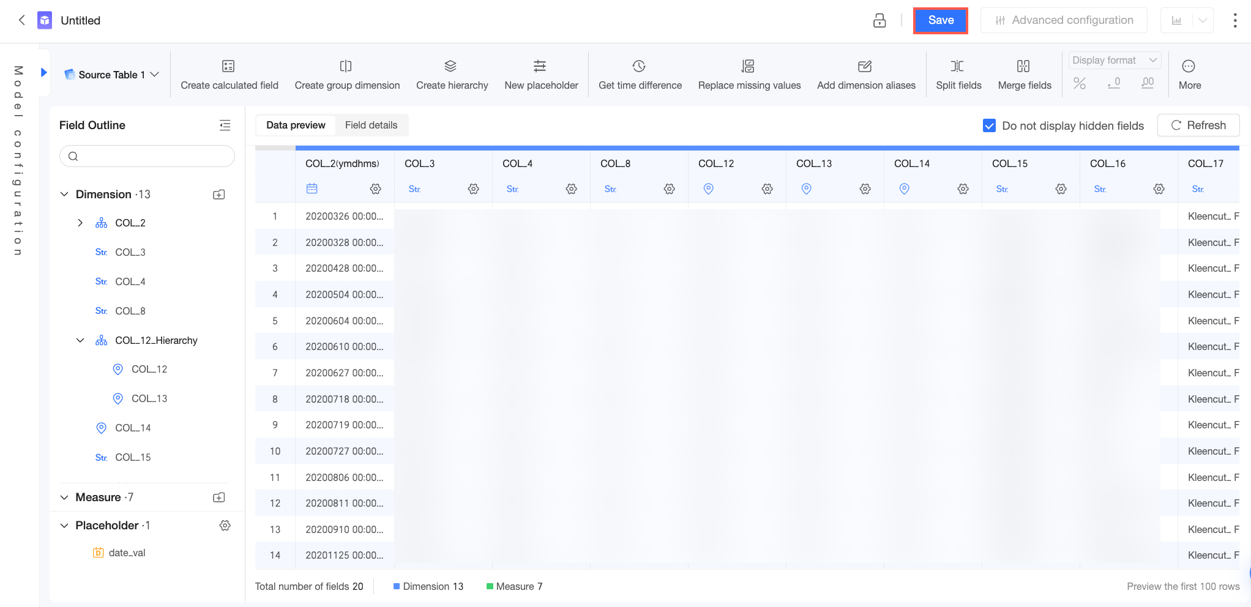Click cell 20200326 00:00... in row 1
Screen dimensions: 1251x607
tap(345, 216)
